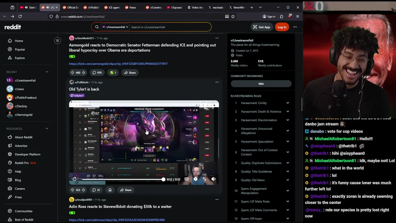Upvote the Asmongold Fetterman post
Screen dimensions: 396x223
point(72,72)
